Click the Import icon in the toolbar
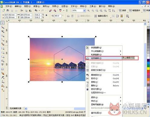 (51, 11)
